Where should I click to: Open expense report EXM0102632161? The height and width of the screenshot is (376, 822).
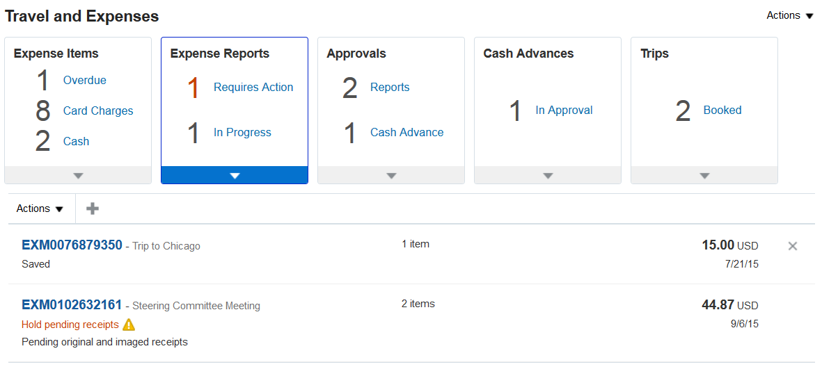(x=72, y=304)
